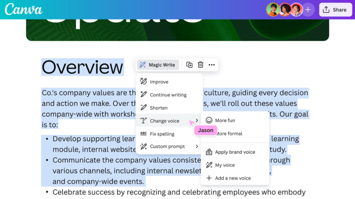Select the Shorten option
The height and width of the screenshot is (199, 355).
tap(168, 108)
